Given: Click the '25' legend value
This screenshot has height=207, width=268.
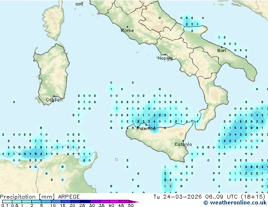Looking at the screenshot, I should [x=82, y=205].
